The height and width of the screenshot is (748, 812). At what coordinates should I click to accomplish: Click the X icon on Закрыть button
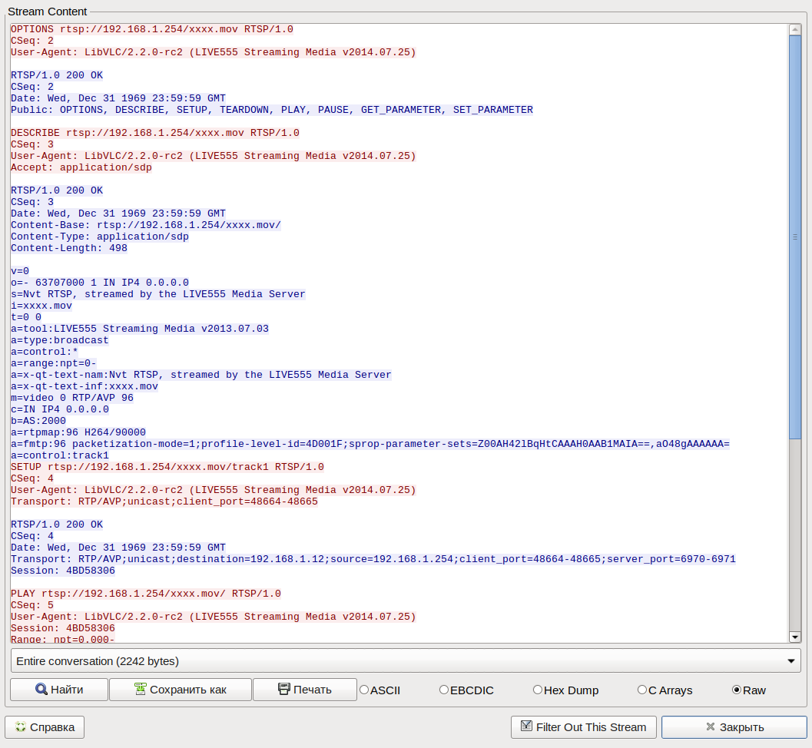[711, 727]
